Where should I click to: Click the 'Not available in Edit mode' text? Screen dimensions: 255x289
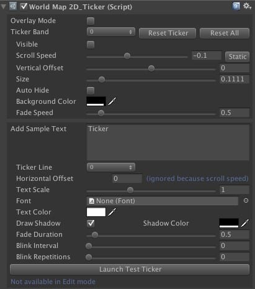click(x=53, y=282)
